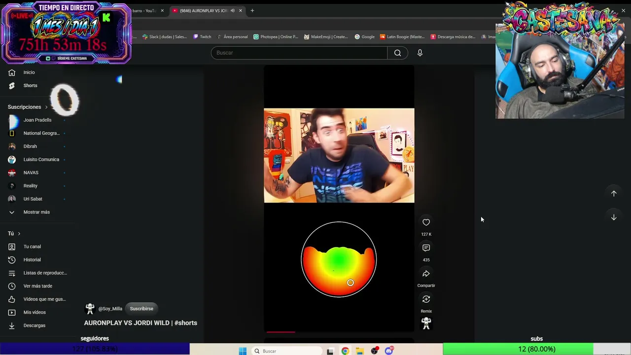Open the Tu canal icon
Image resolution: width=631 pixels, height=355 pixels.
(x=12, y=247)
